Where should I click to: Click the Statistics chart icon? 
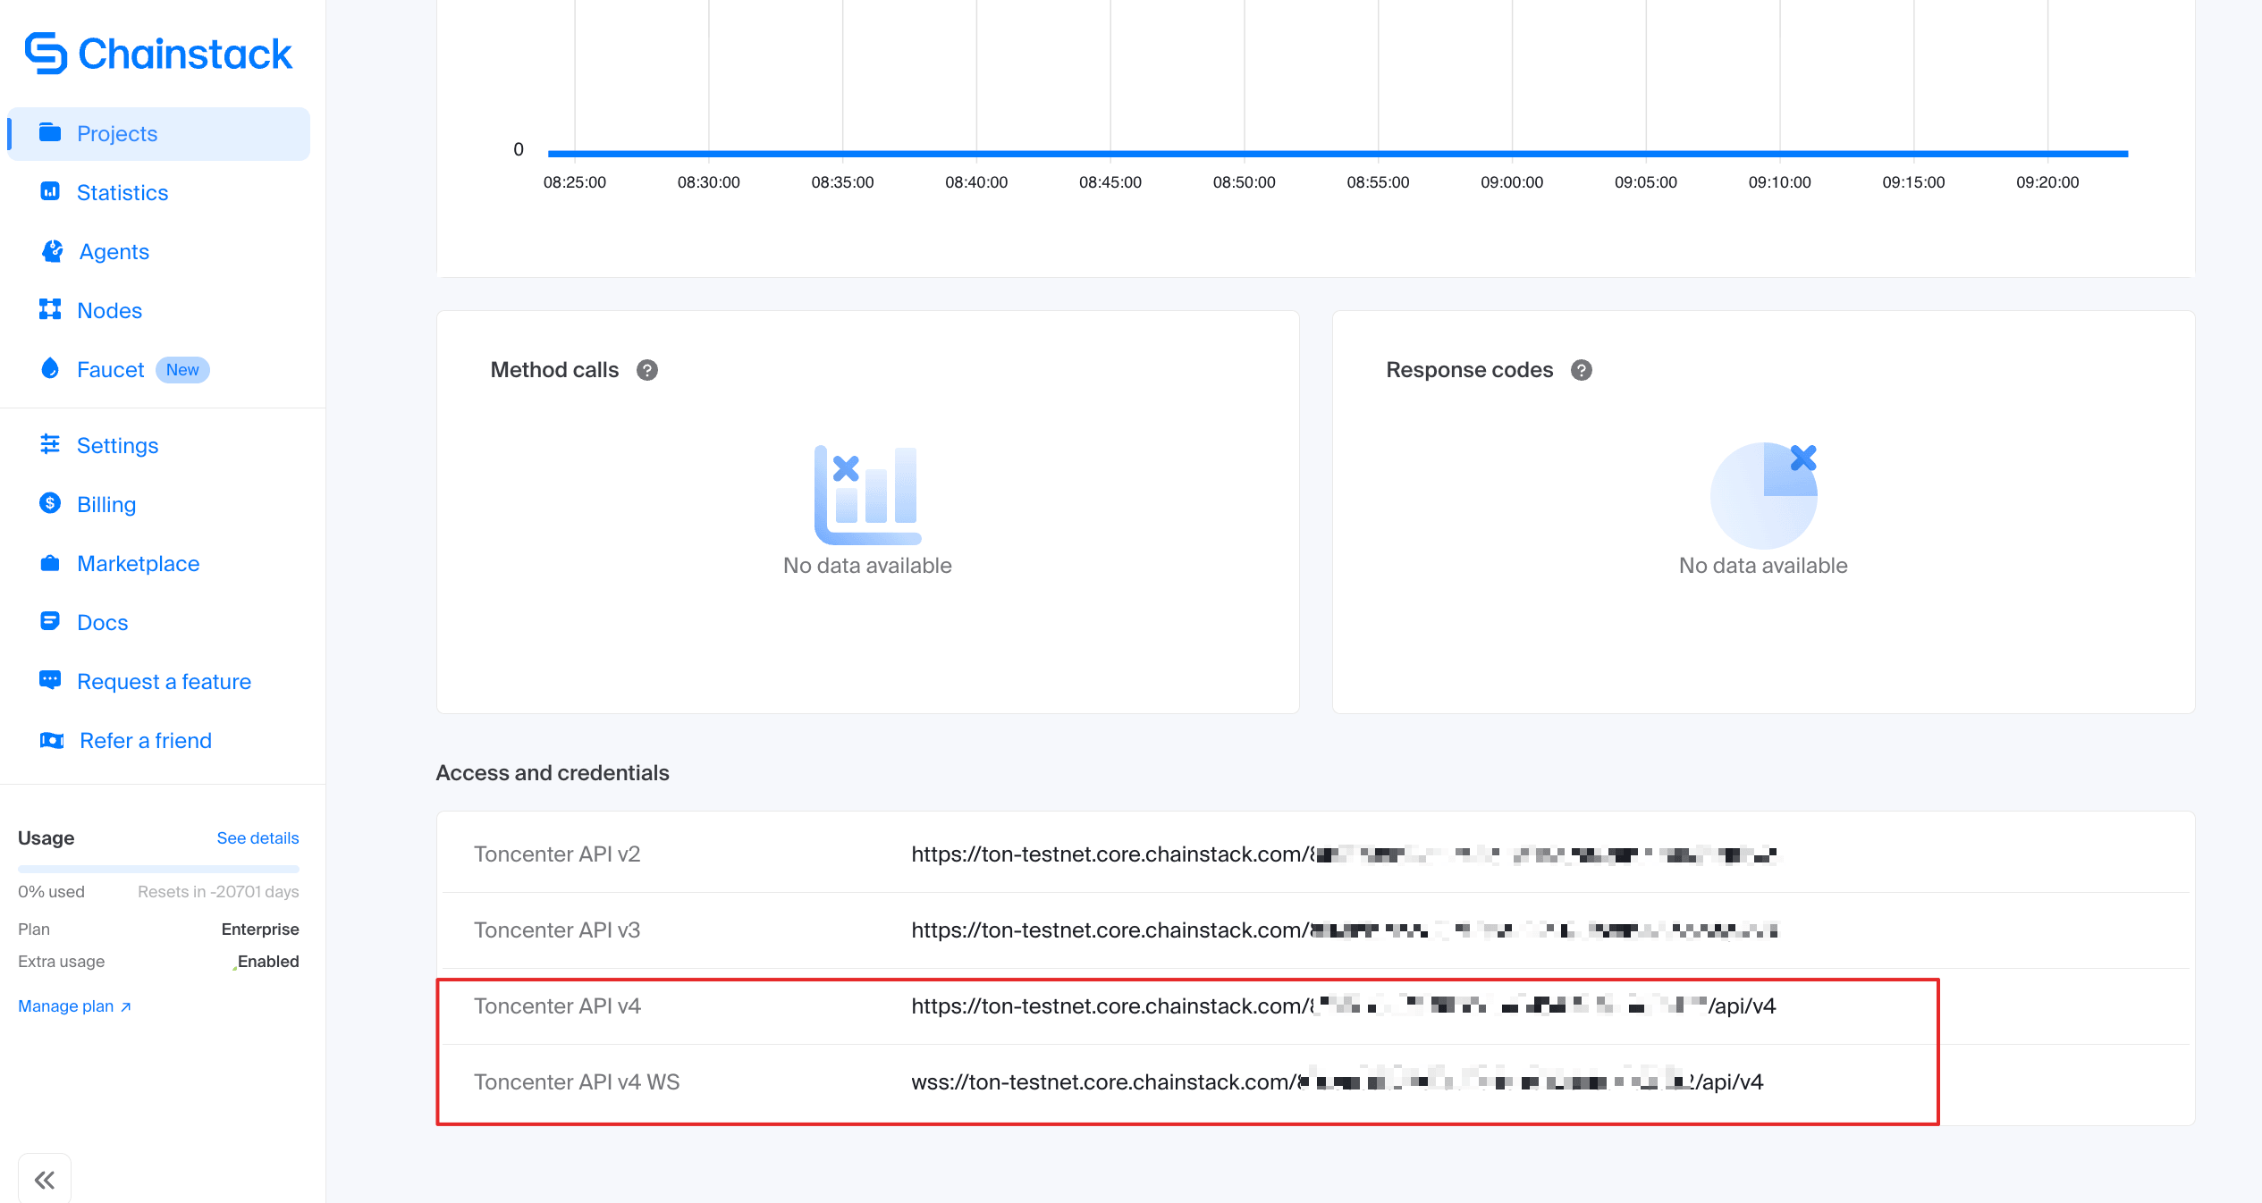coord(50,191)
